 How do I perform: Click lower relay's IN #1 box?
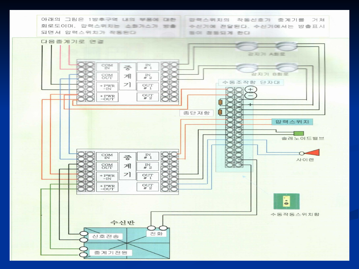tap(148, 156)
